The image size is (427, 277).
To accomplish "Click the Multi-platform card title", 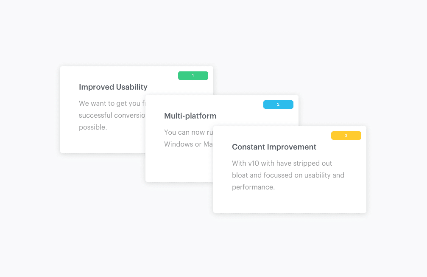I will 190,116.
